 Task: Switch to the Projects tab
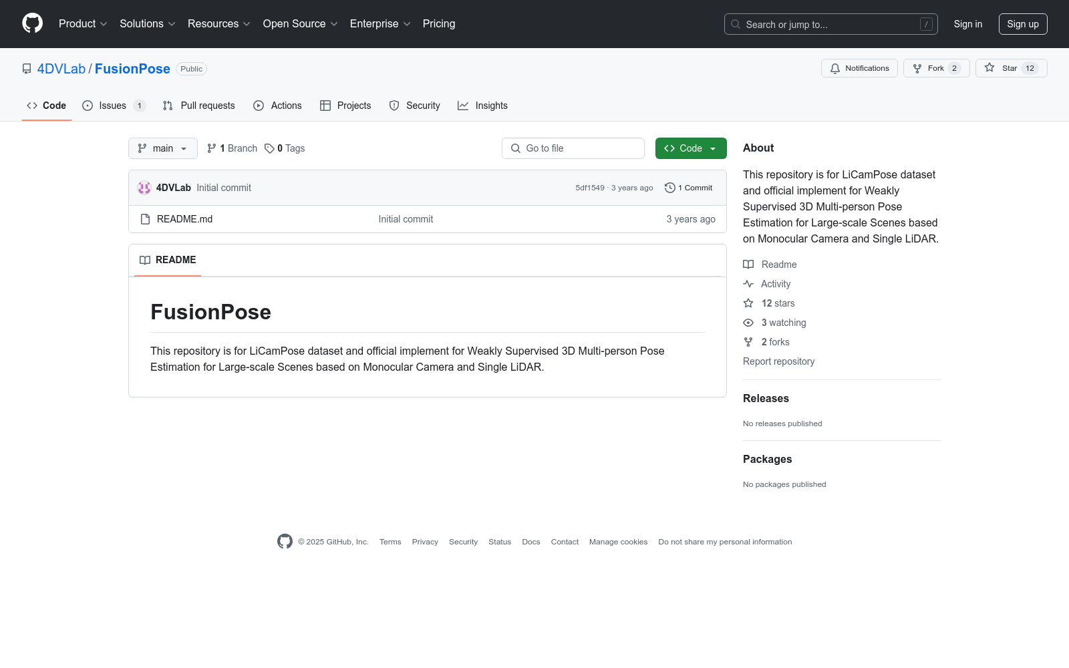(x=345, y=106)
